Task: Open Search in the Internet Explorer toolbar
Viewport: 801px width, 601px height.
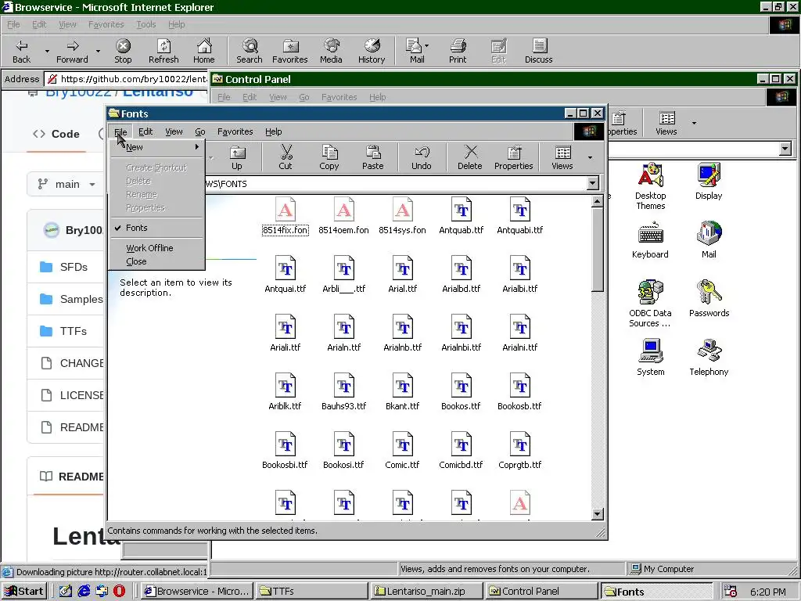Action: (250, 51)
